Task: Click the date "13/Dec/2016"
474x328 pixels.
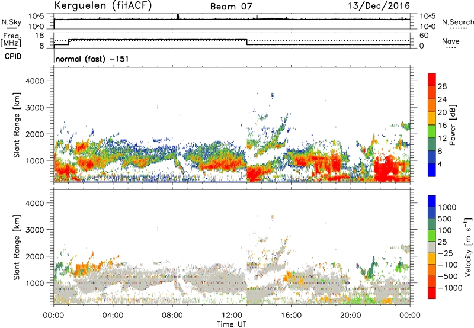Action: (x=379, y=6)
